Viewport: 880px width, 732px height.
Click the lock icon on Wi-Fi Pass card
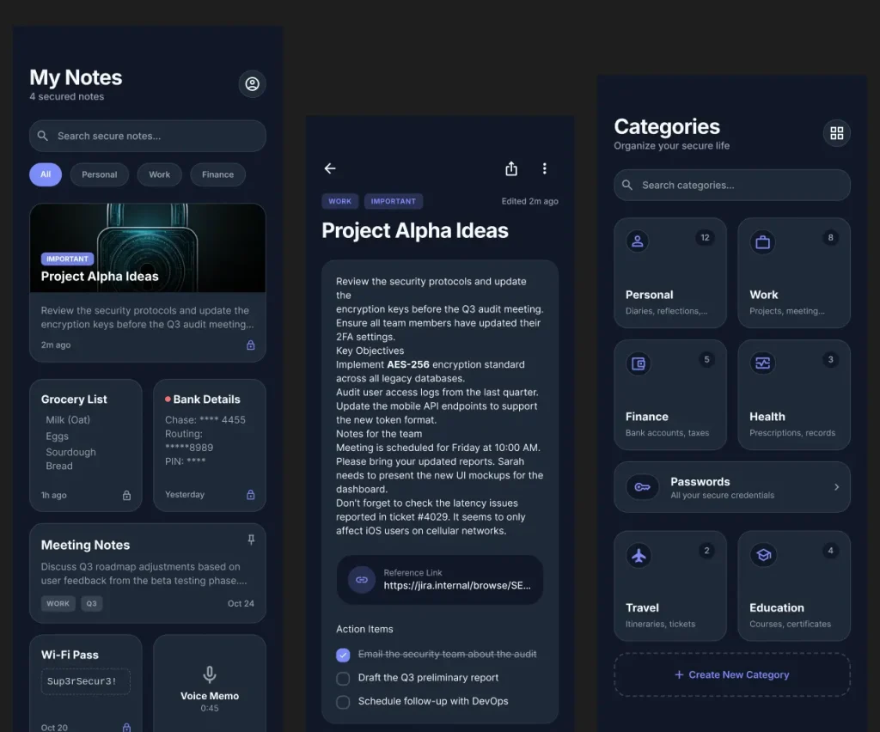(127, 728)
